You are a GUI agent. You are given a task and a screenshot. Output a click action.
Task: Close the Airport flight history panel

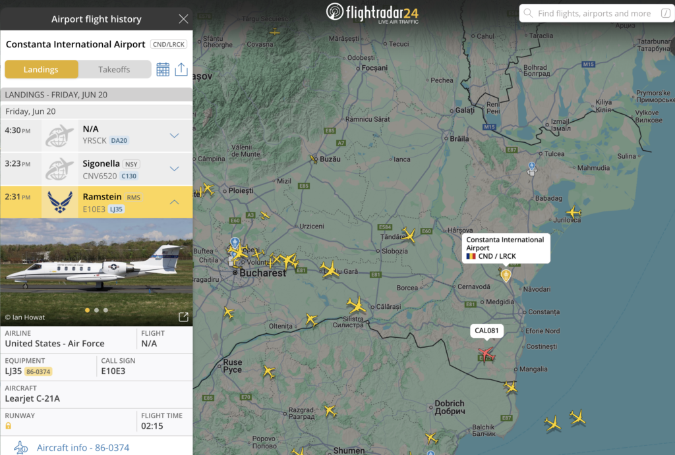[x=183, y=19]
